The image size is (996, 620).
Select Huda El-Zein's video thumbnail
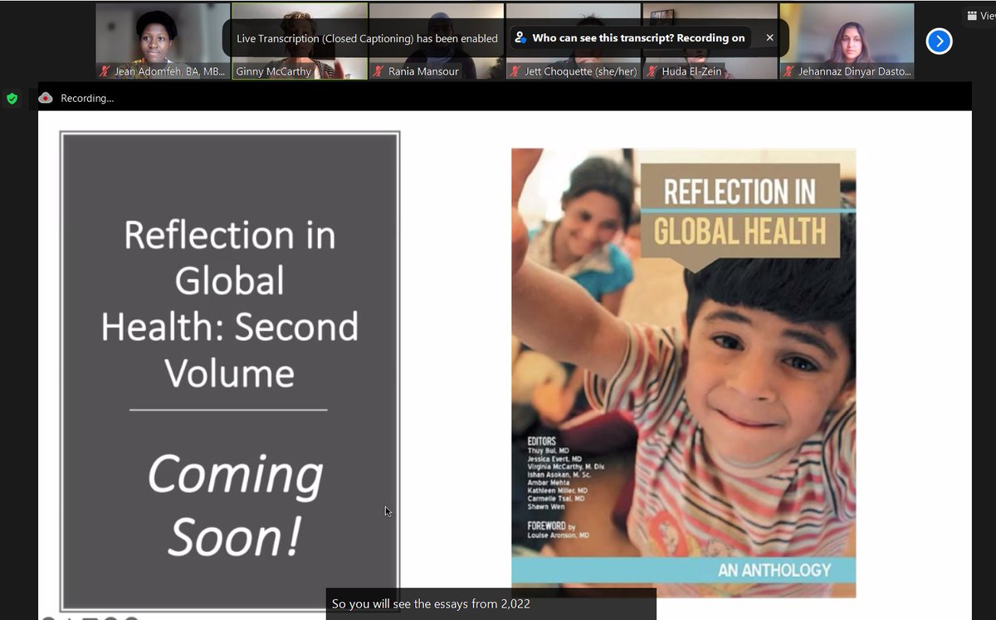coord(710,41)
